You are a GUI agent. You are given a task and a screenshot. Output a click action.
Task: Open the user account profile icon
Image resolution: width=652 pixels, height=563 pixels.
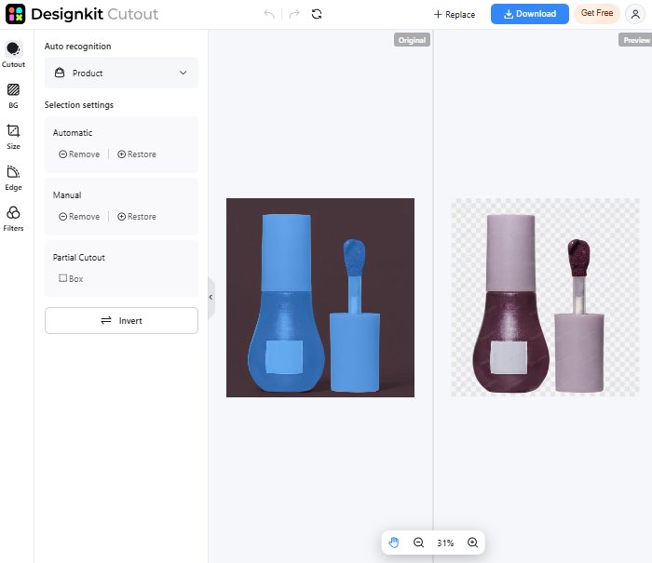pos(635,14)
